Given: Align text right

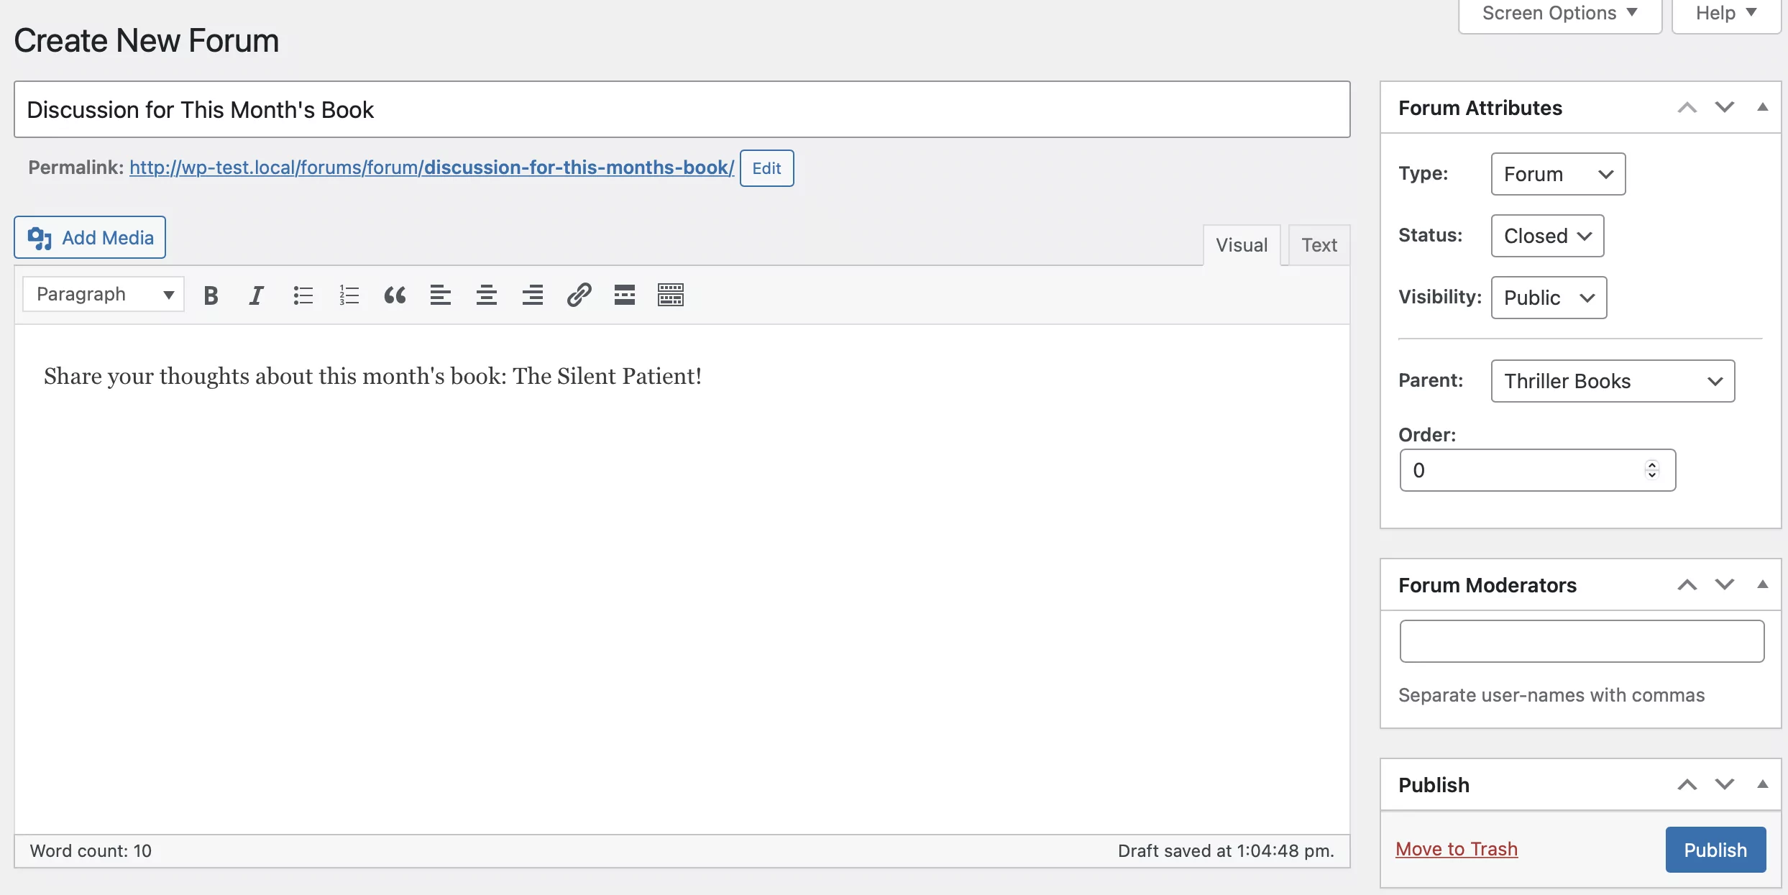Looking at the screenshot, I should [x=533, y=295].
